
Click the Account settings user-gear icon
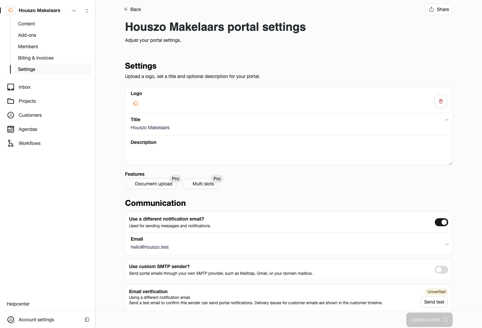pyautogui.click(x=11, y=320)
